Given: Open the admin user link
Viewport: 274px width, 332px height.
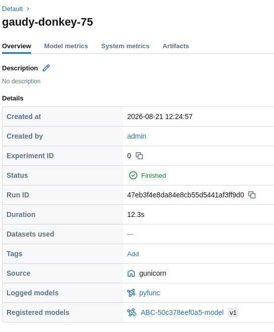Looking at the screenshot, I should pyautogui.click(x=137, y=136).
